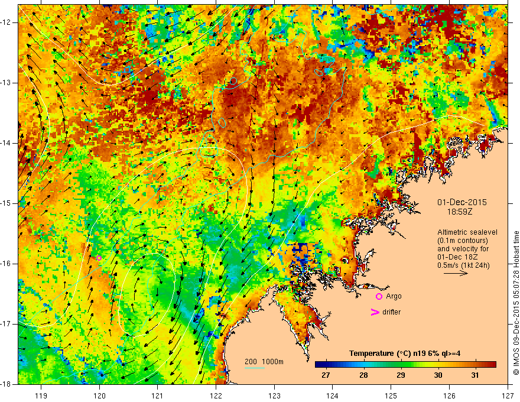Click the latitude axis label -14
The height and width of the screenshot is (402, 520).
point(6,143)
